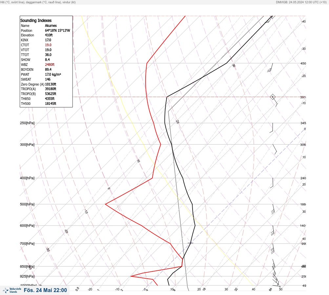The image size is (329, 295).
Task: Click the 300[hPa] pressure label
Action: pyautogui.click(x=27, y=145)
